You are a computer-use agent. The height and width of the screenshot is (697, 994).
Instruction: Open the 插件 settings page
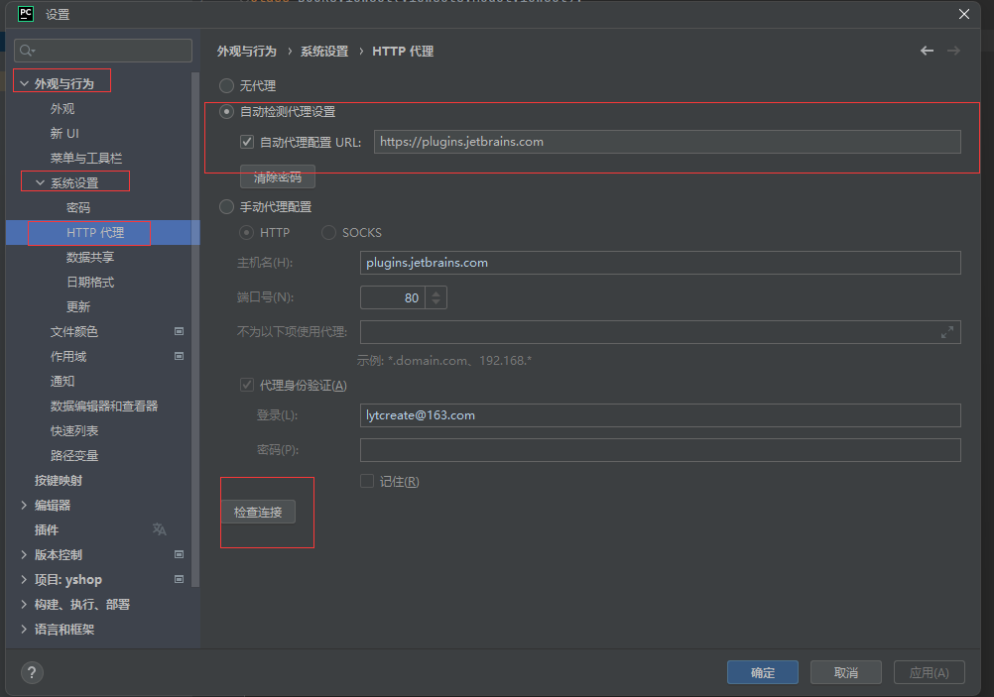click(x=47, y=529)
